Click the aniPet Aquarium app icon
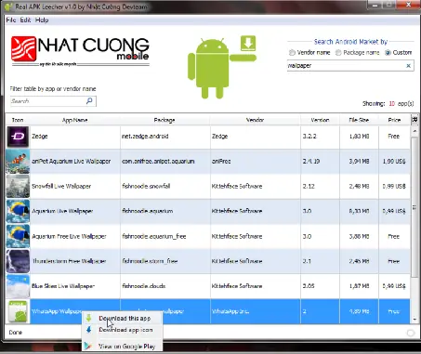The height and width of the screenshot is (354, 421). (18, 162)
